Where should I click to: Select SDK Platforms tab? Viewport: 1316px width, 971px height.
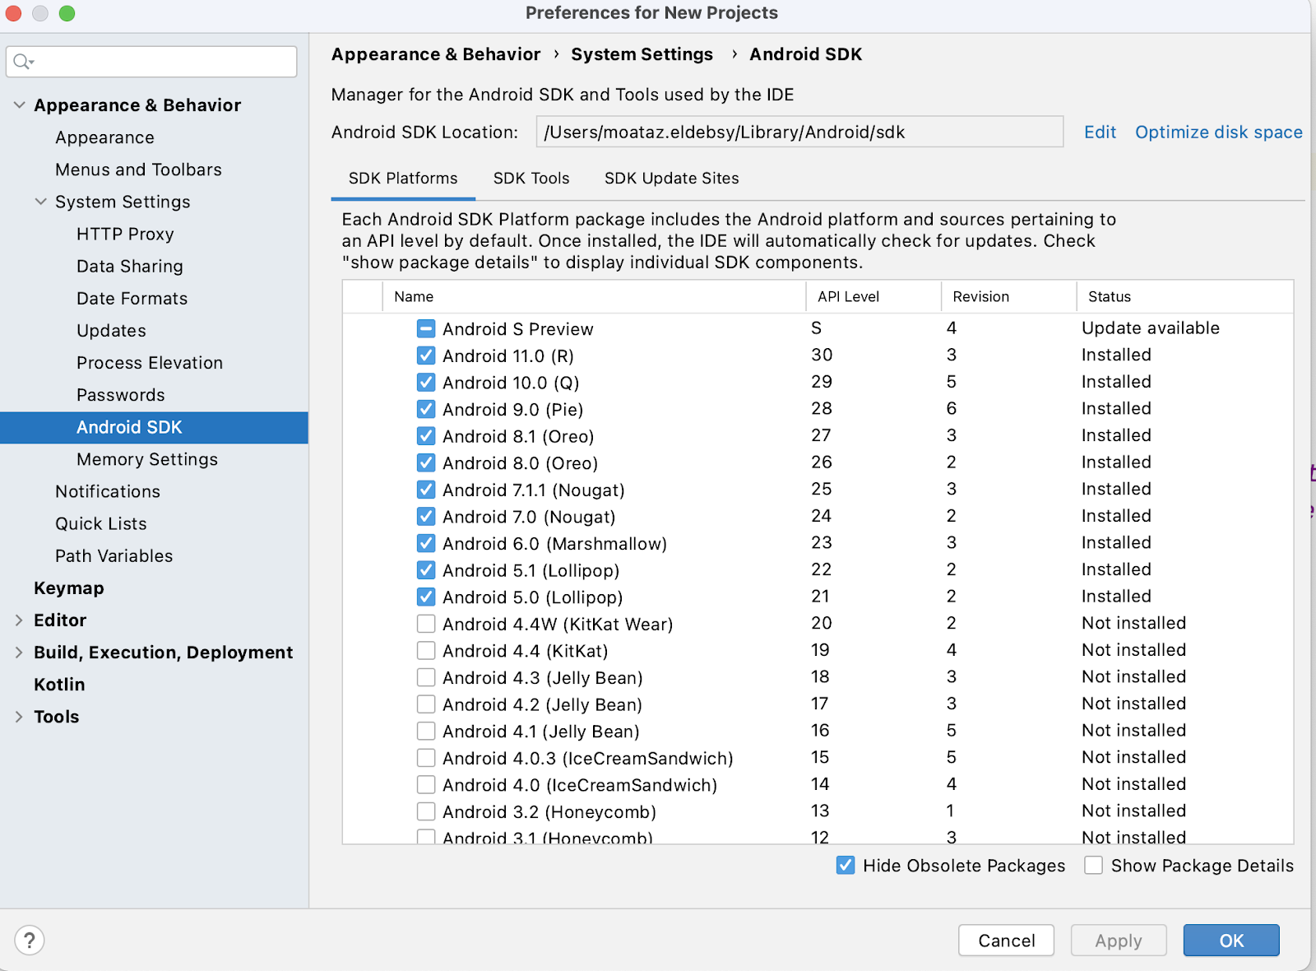403,179
